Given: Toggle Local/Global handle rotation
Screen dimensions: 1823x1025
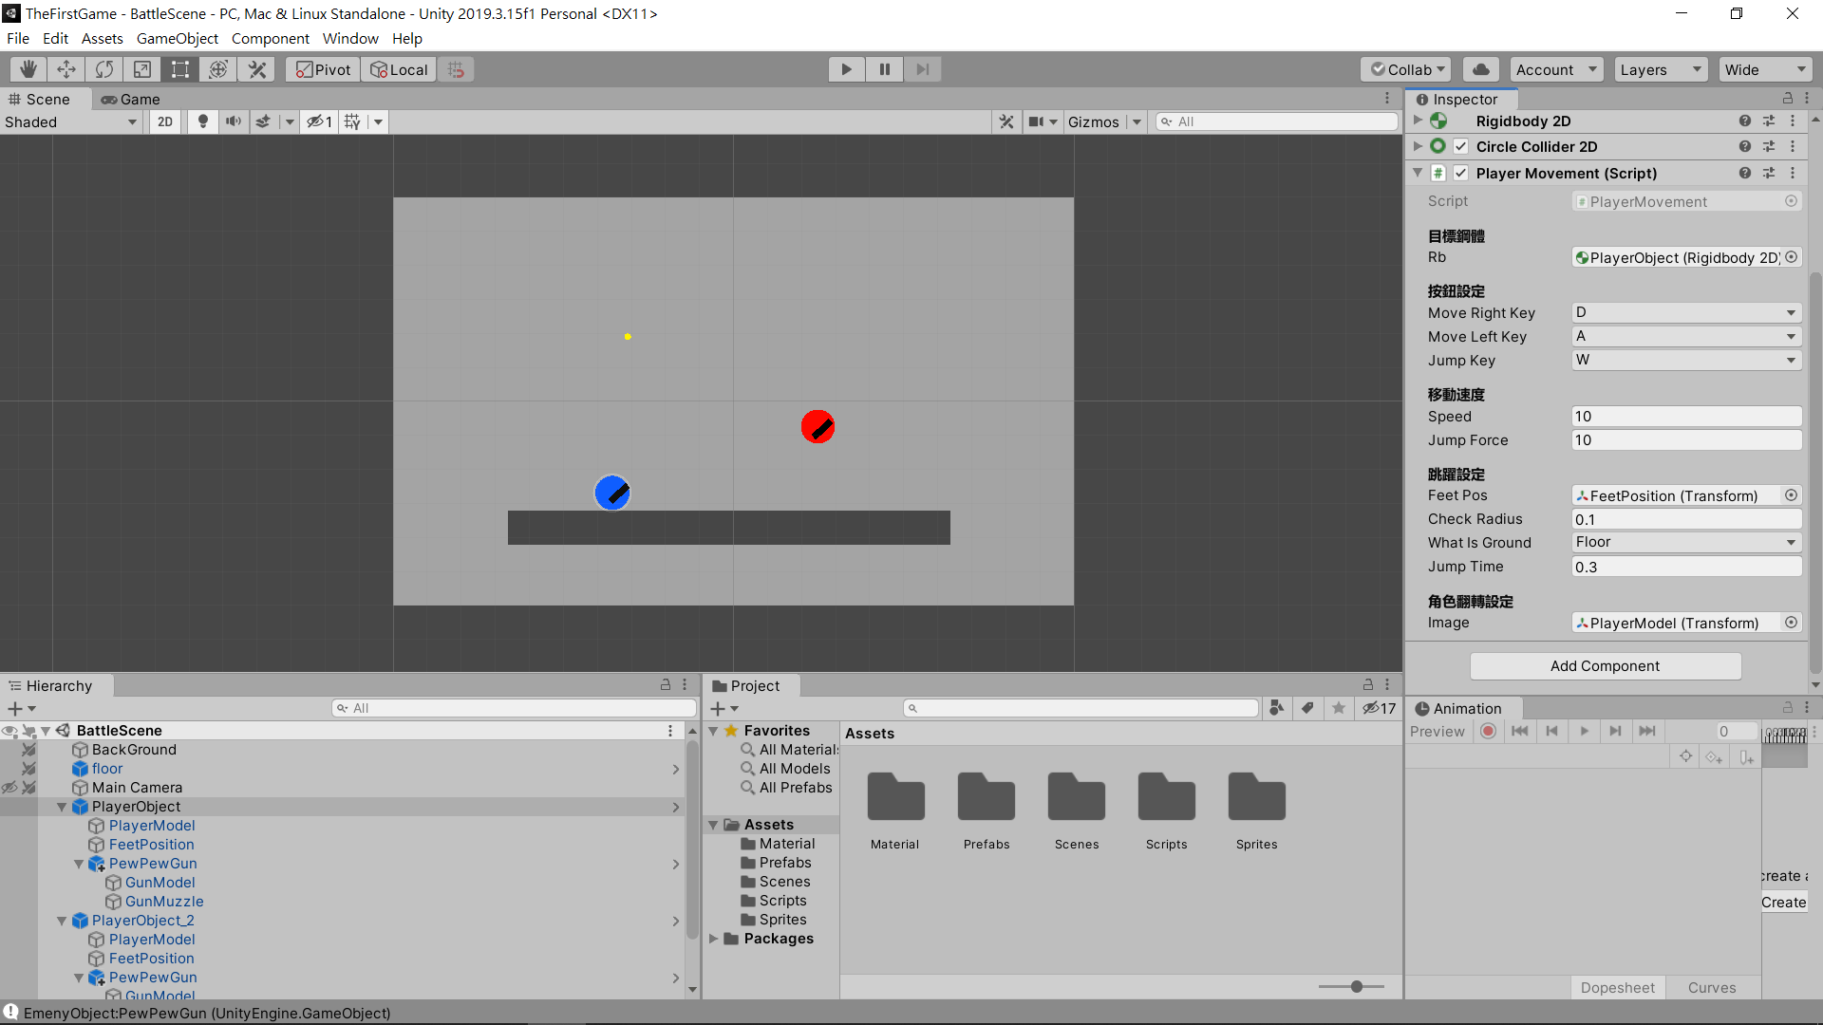Looking at the screenshot, I should [399, 69].
